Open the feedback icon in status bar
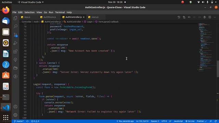This screenshot has width=219, height=123. tap(211, 121)
